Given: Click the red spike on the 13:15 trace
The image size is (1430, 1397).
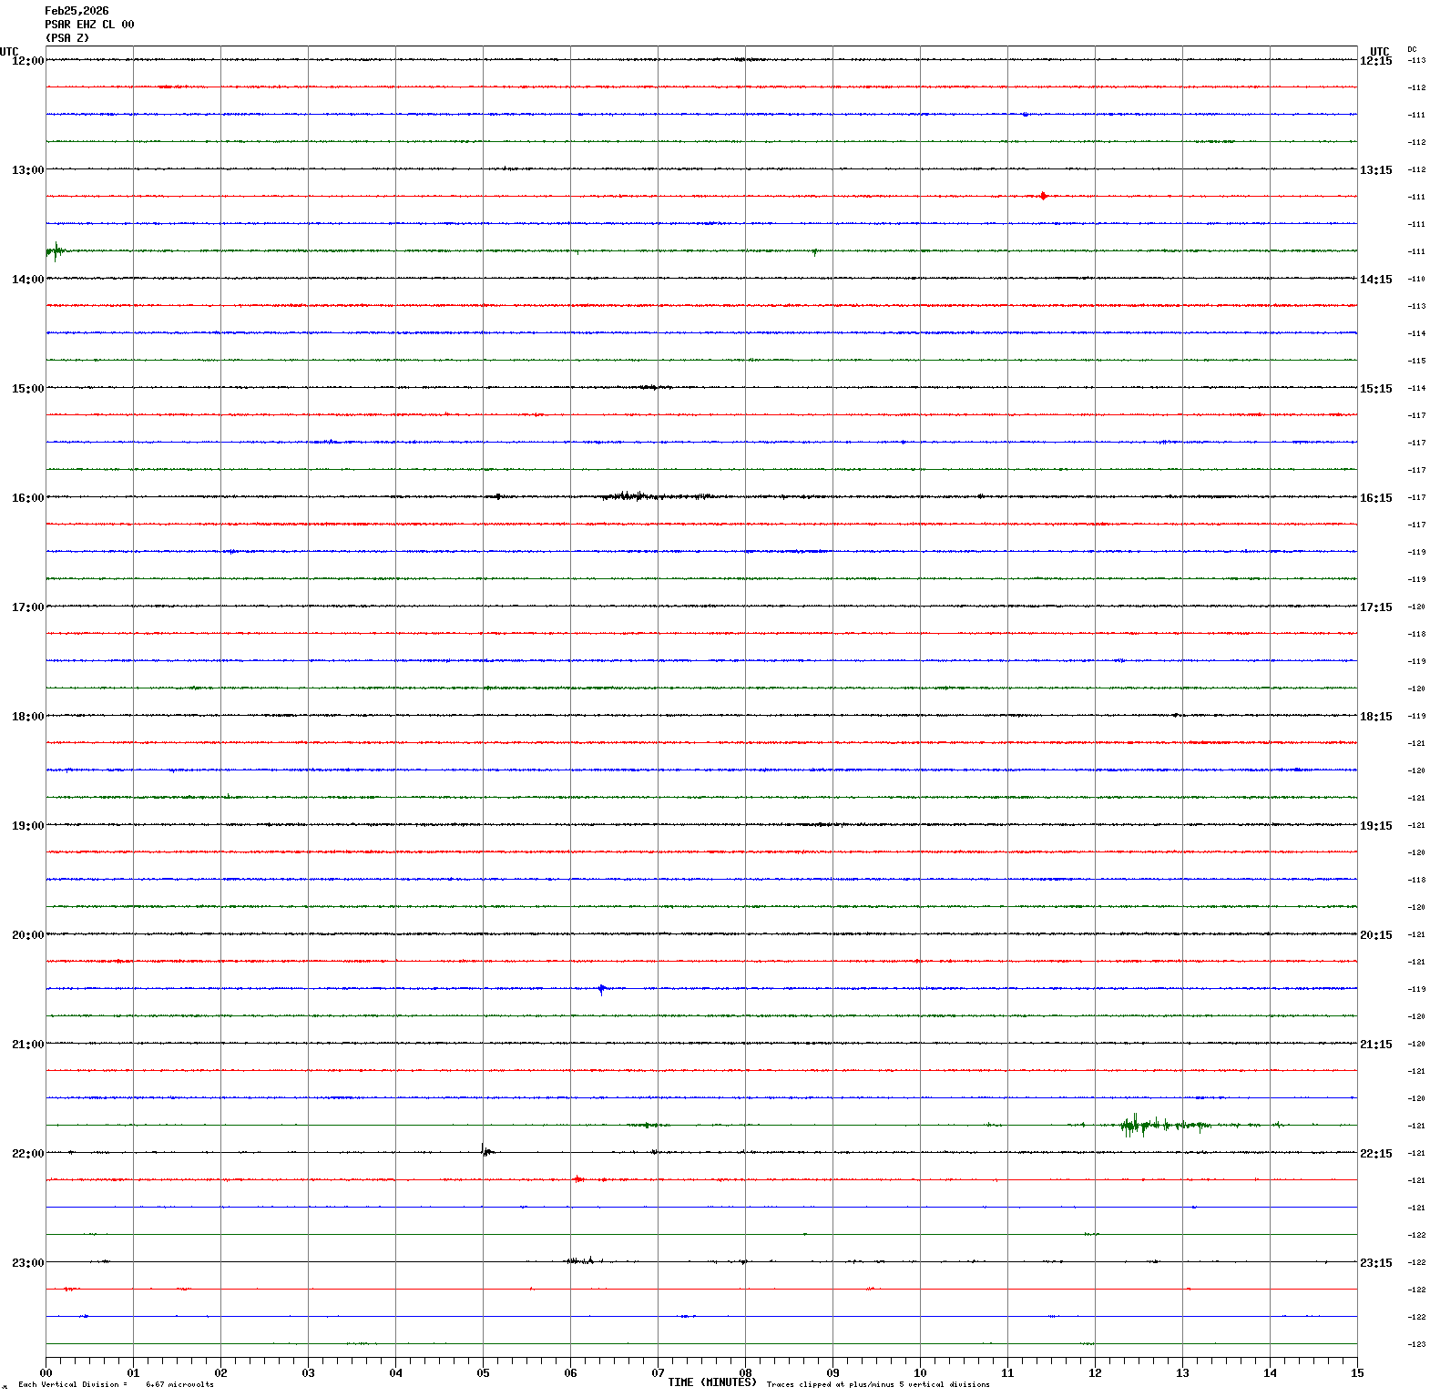Looking at the screenshot, I should coord(1043,196).
